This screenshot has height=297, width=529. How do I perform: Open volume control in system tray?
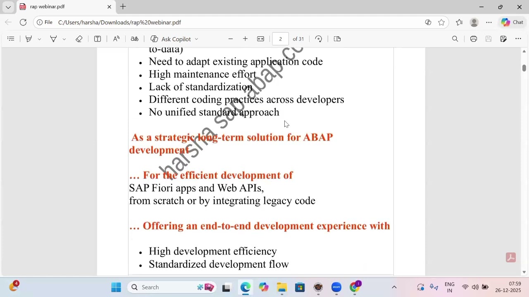475,288
